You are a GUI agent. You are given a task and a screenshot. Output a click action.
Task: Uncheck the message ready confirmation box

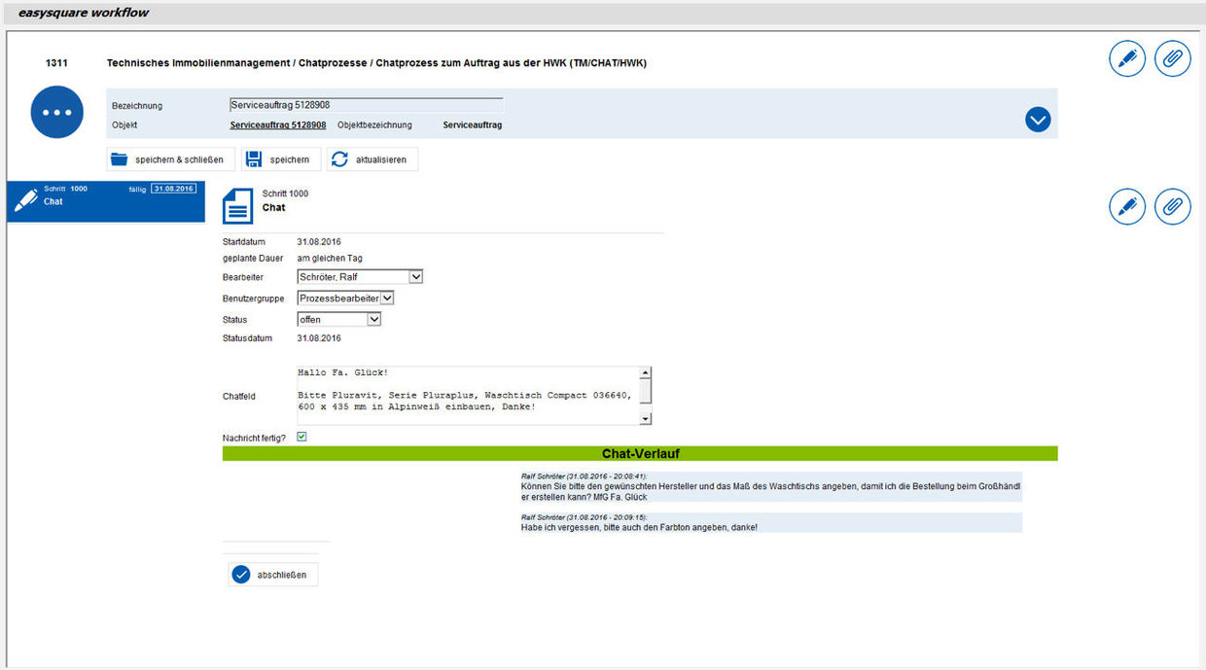click(x=301, y=436)
